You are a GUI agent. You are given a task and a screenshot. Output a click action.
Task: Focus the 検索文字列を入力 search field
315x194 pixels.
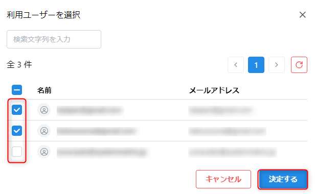[x=54, y=39]
